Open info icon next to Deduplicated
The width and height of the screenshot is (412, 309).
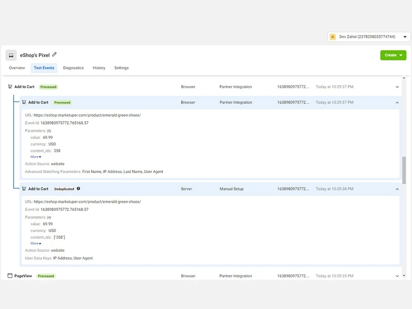pos(78,189)
